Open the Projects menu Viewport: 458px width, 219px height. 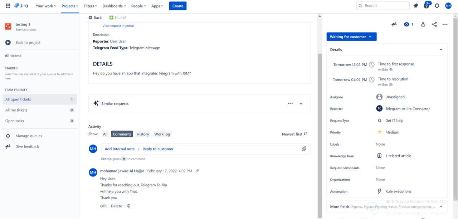(70, 6)
